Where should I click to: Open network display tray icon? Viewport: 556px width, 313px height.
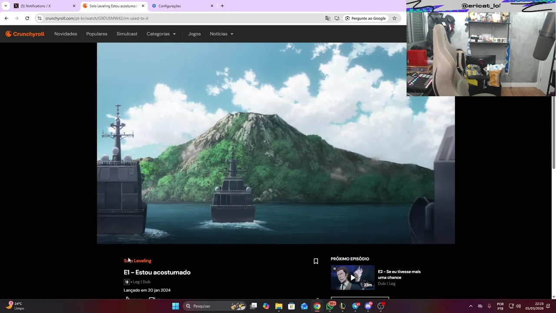[x=511, y=306]
